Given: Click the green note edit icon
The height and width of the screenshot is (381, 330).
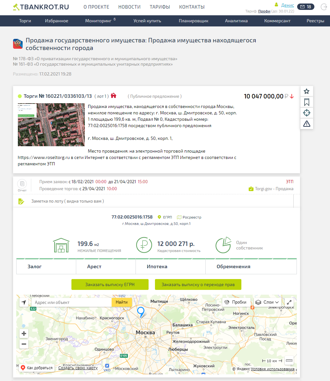Looking at the screenshot, I should (21, 201).
